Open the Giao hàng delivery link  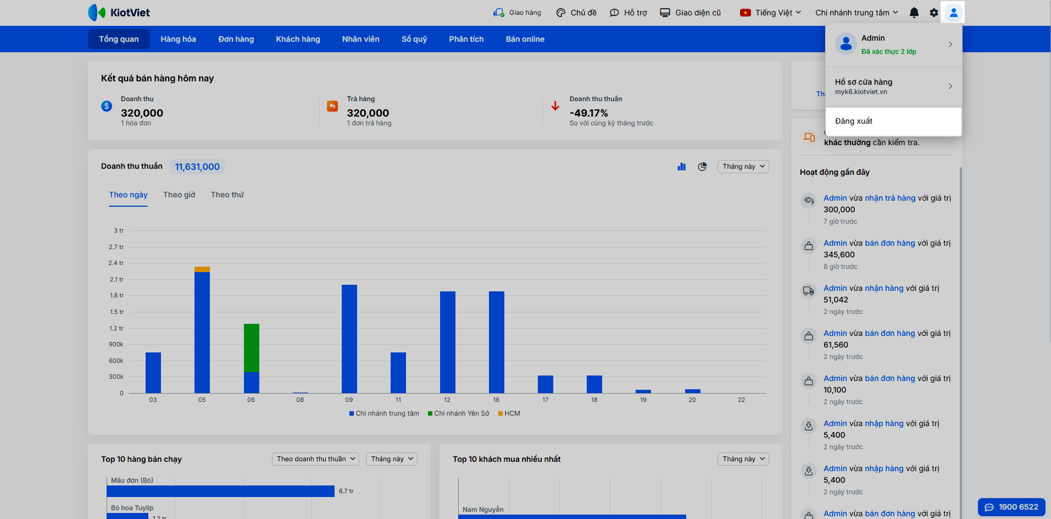[517, 13]
